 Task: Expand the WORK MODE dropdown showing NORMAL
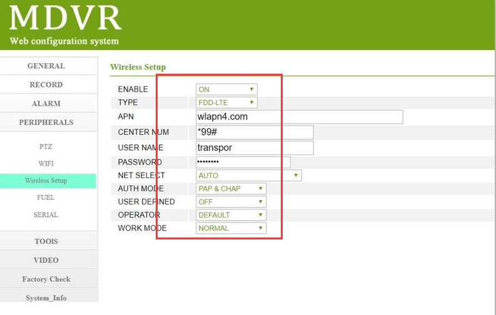click(x=231, y=228)
